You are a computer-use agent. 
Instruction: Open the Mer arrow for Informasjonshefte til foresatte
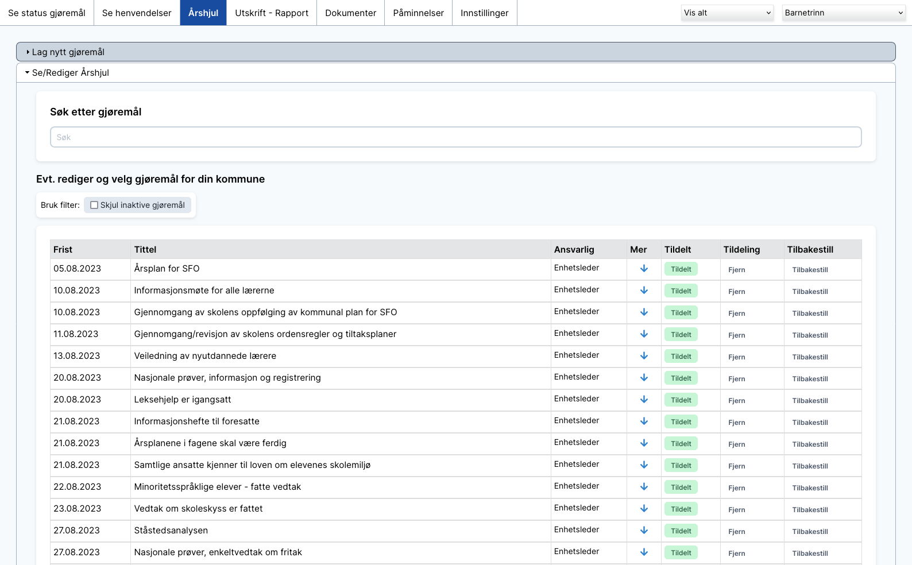coord(644,421)
